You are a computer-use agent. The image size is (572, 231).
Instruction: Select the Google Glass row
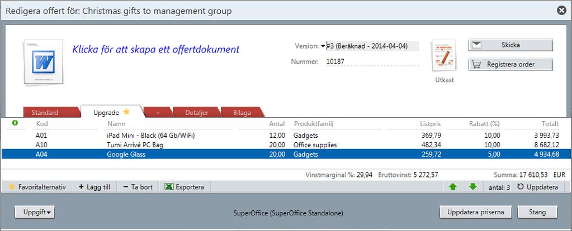[286, 154]
